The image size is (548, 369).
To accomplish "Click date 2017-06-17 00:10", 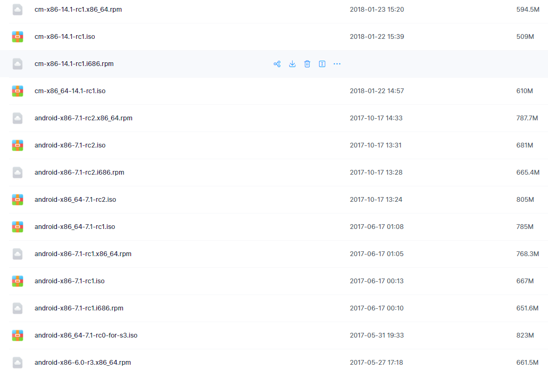I will [377, 308].
